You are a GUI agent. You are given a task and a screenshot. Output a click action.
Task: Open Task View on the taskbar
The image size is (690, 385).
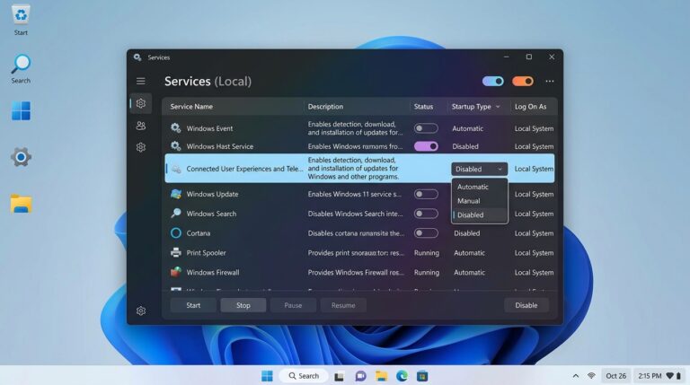(x=339, y=376)
